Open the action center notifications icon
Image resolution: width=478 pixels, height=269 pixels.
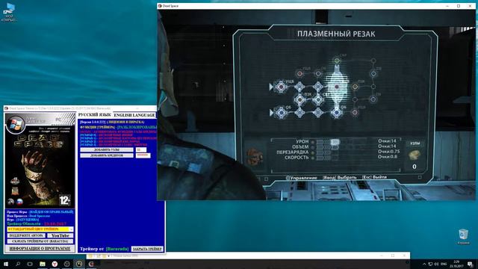coord(471,264)
